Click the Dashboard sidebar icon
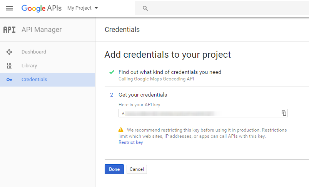This screenshot has height=187, width=309. (9, 52)
